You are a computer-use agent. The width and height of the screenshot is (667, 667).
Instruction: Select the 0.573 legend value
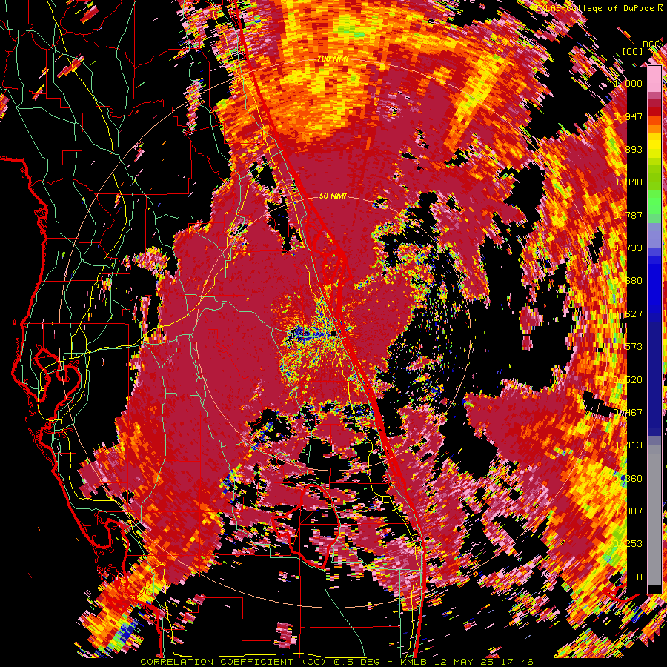click(628, 347)
